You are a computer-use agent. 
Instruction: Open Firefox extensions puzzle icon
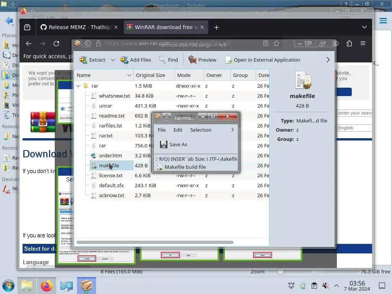click(x=349, y=44)
